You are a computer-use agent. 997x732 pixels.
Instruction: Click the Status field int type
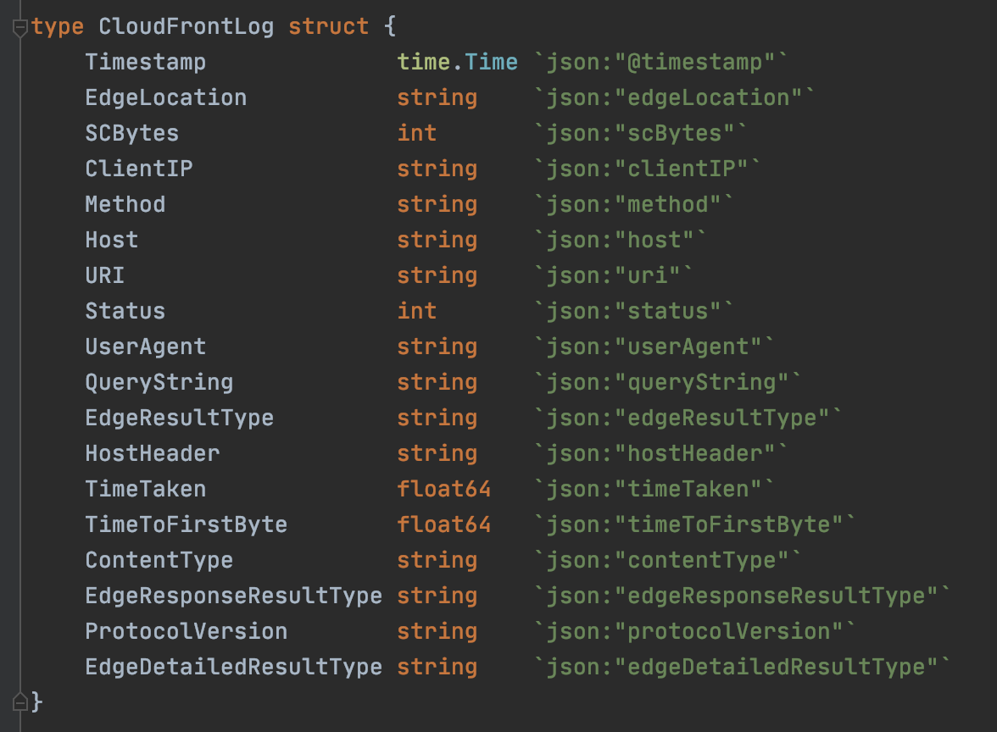pyautogui.click(x=417, y=312)
